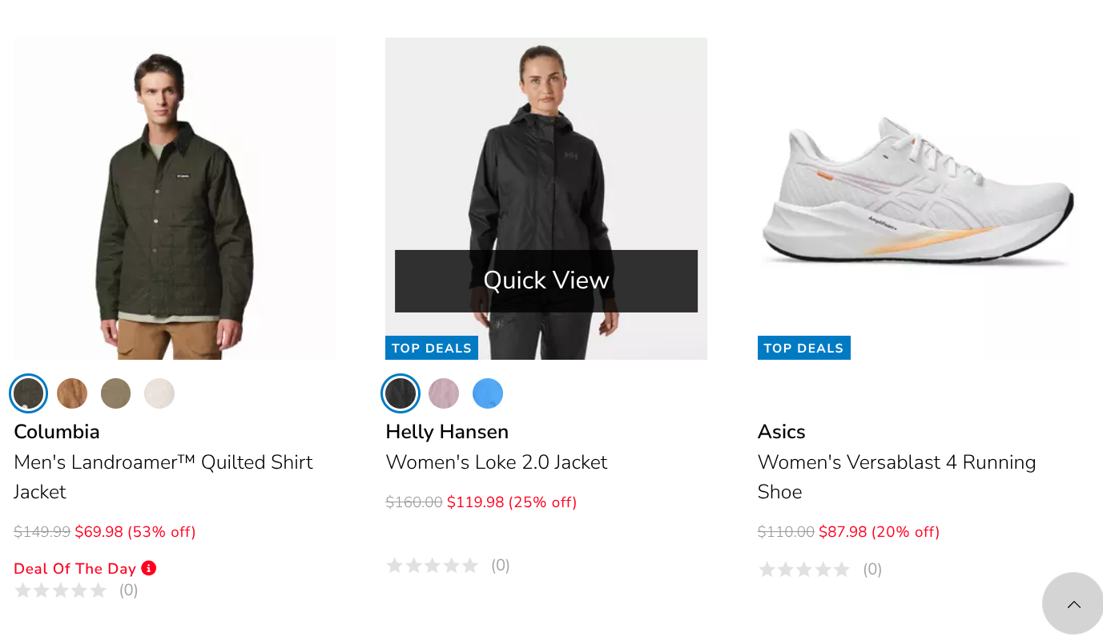Open the Women's Loke 2.0 Jacket product page
Screen dimensions: 1103x641
pos(497,462)
